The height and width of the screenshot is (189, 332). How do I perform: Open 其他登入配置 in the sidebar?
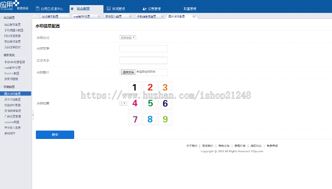(13, 128)
